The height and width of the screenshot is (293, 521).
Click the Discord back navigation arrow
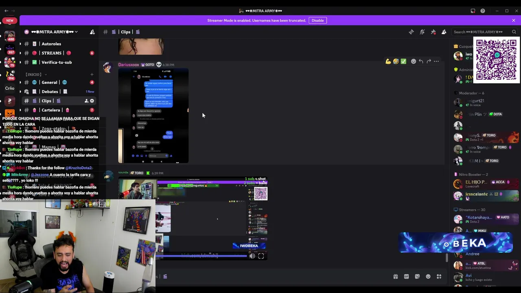[x=6, y=11]
